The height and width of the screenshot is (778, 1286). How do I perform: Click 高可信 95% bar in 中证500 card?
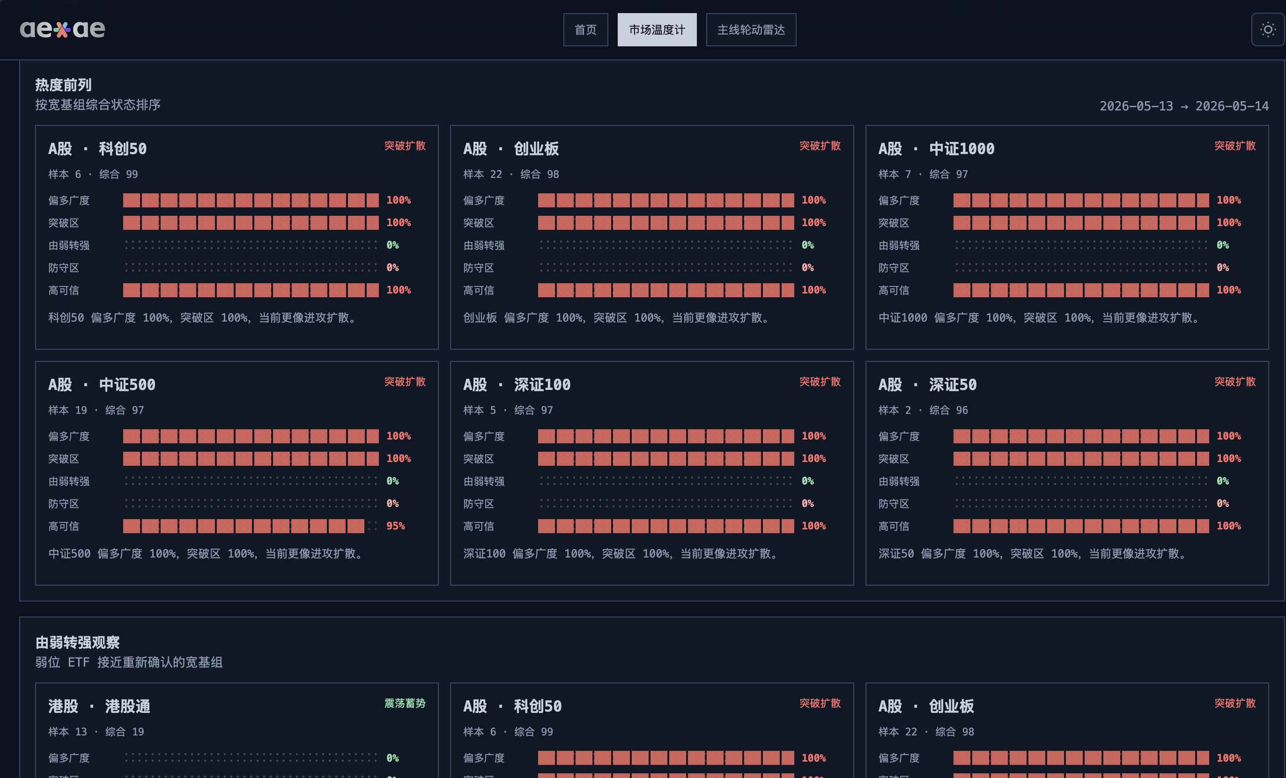tap(251, 526)
